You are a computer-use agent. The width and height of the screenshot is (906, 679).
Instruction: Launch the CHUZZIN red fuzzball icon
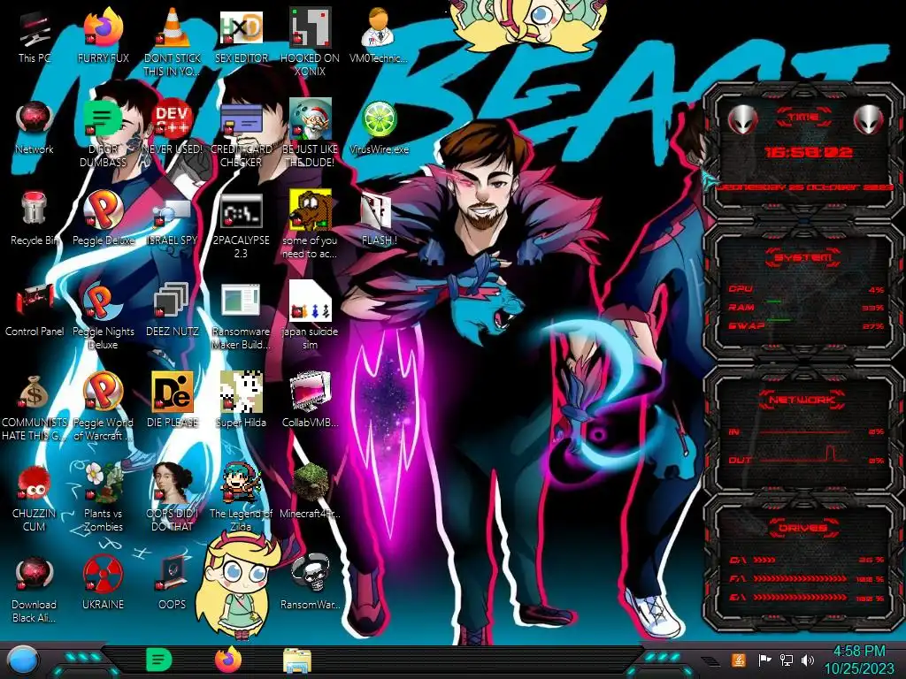click(35, 498)
